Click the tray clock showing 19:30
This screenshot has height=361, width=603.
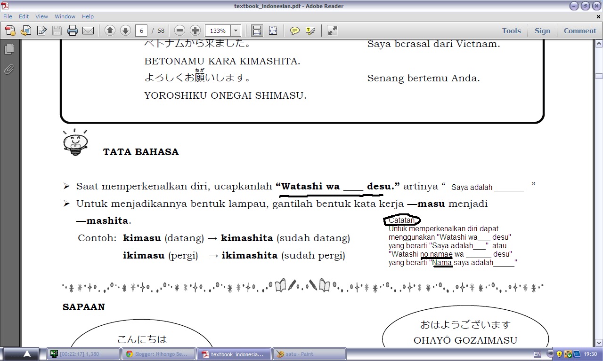click(590, 354)
